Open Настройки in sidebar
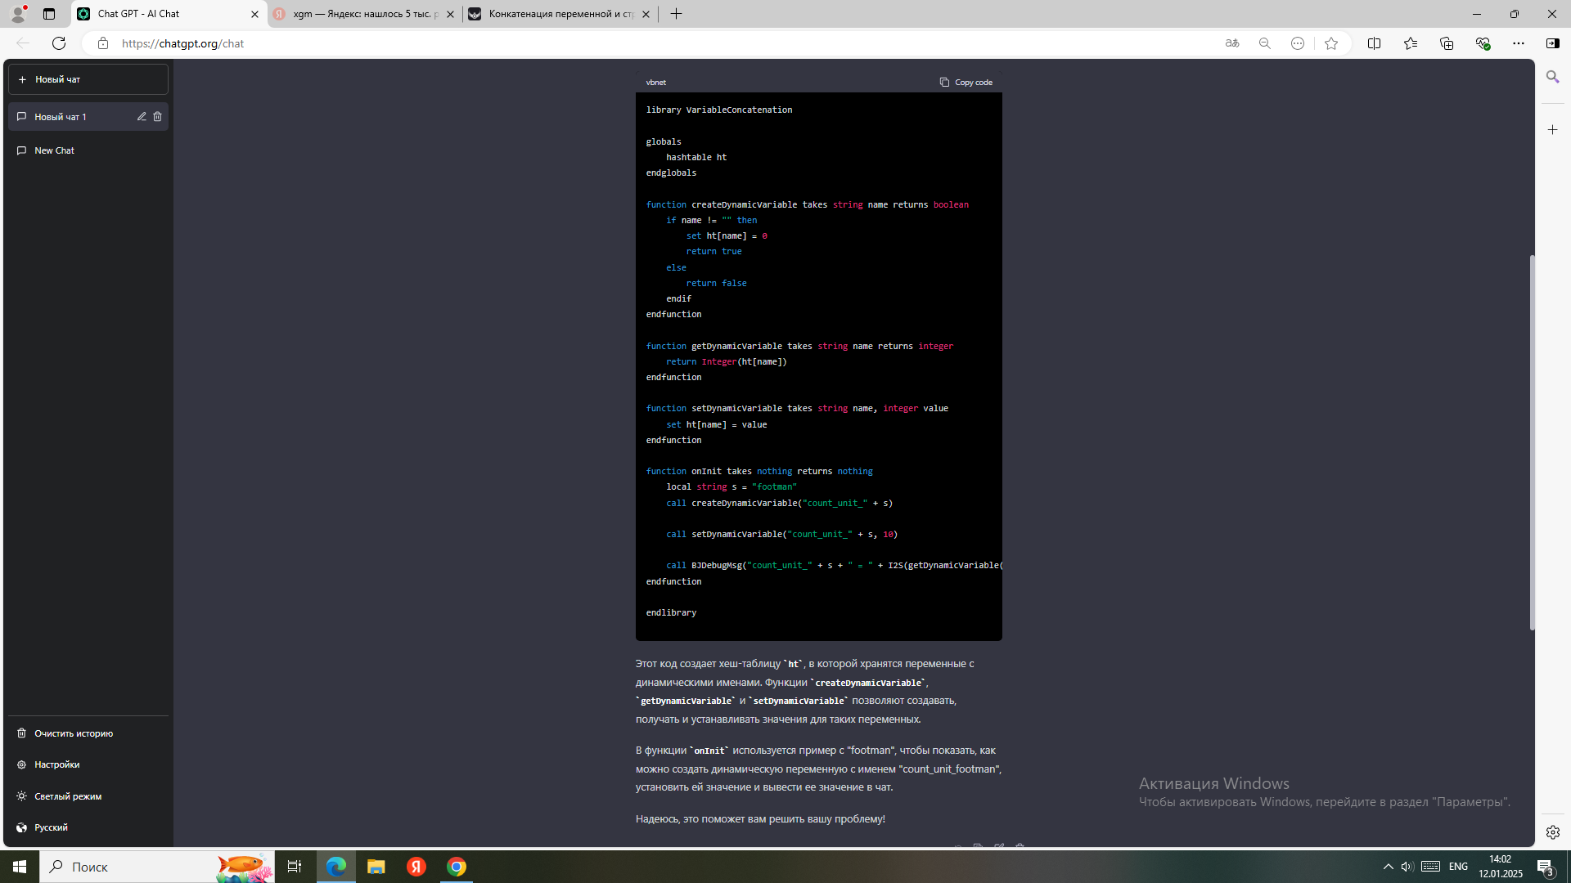Image resolution: width=1571 pixels, height=883 pixels. 57,764
